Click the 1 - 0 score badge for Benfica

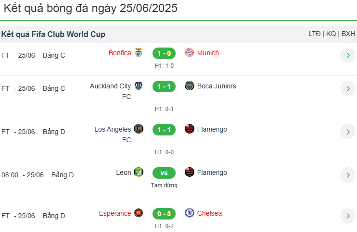164,53
